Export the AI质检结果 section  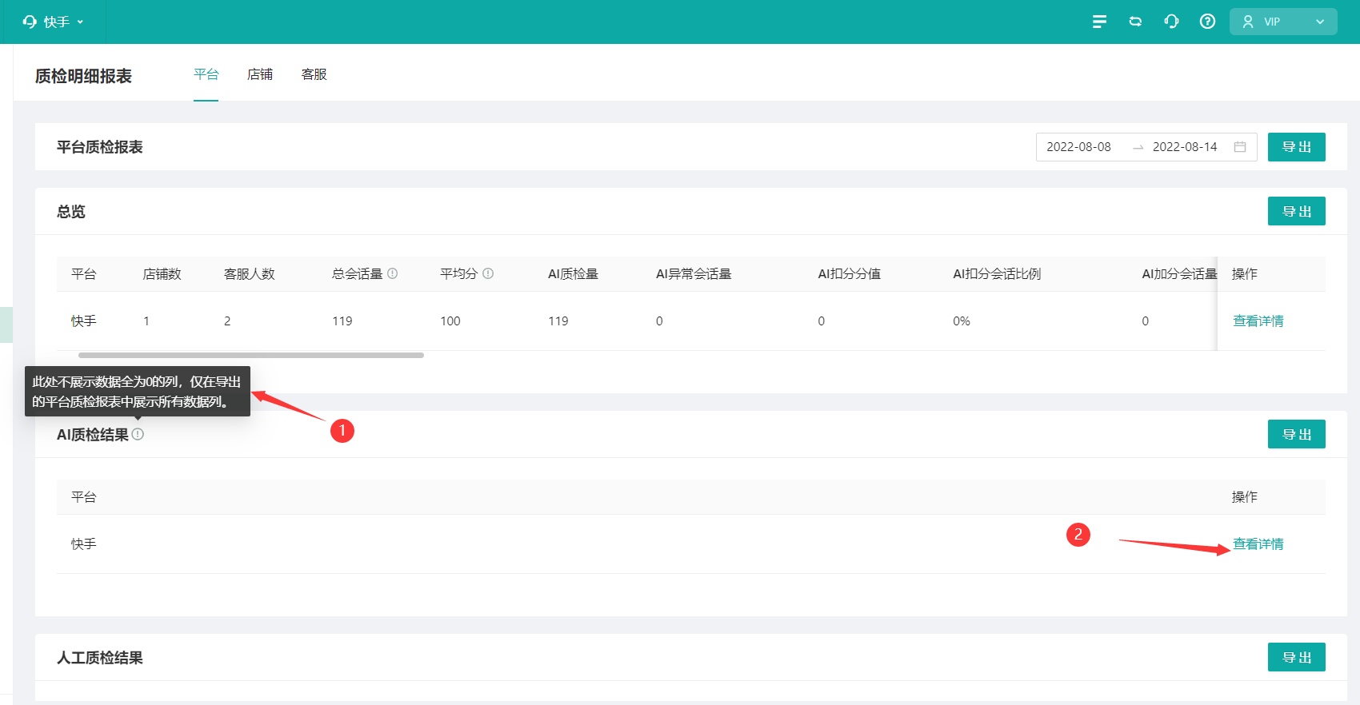(x=1296, y=434)
